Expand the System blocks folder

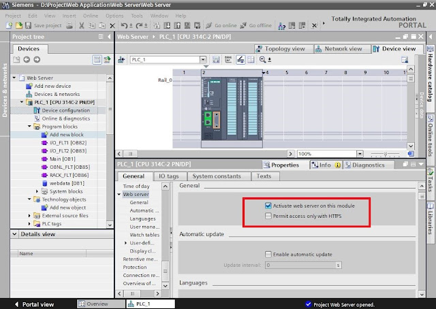tap(37, 191)
